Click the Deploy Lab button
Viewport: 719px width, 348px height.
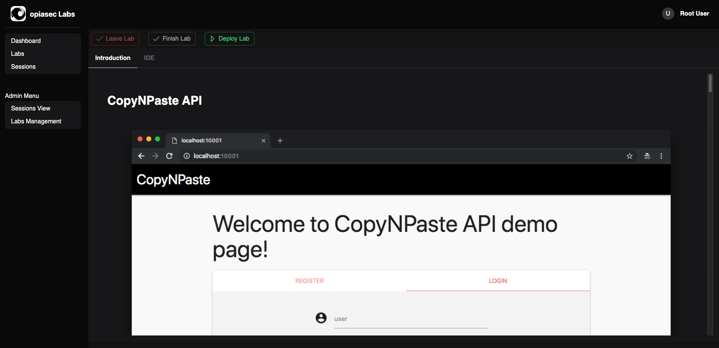click(x=229, y=39)
